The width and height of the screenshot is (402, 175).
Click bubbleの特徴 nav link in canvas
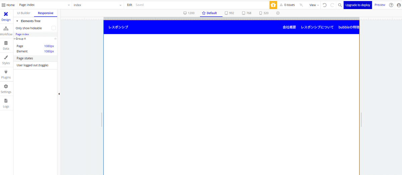[349, 27]
